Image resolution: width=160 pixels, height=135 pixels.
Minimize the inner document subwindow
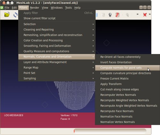click(141, 7)
